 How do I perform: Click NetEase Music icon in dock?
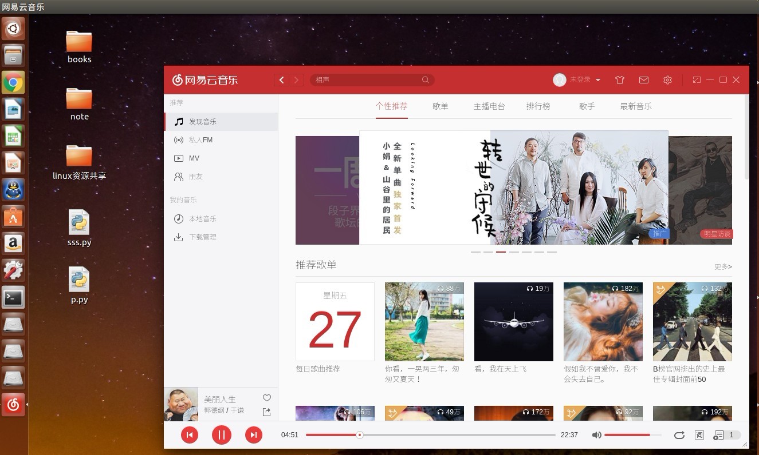pyautogui.click(x=13, y=405)
